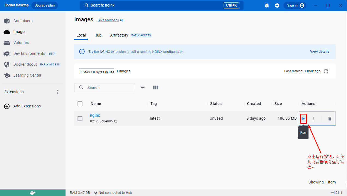Click the Sign in button
347x196 pixels.
(x=295, y=5)
